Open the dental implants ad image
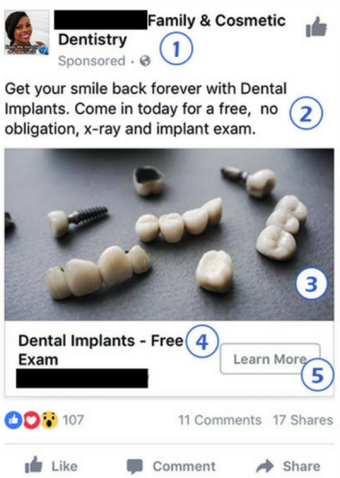The height and width of the screenshot is (478, 340). tap(169, 235)
